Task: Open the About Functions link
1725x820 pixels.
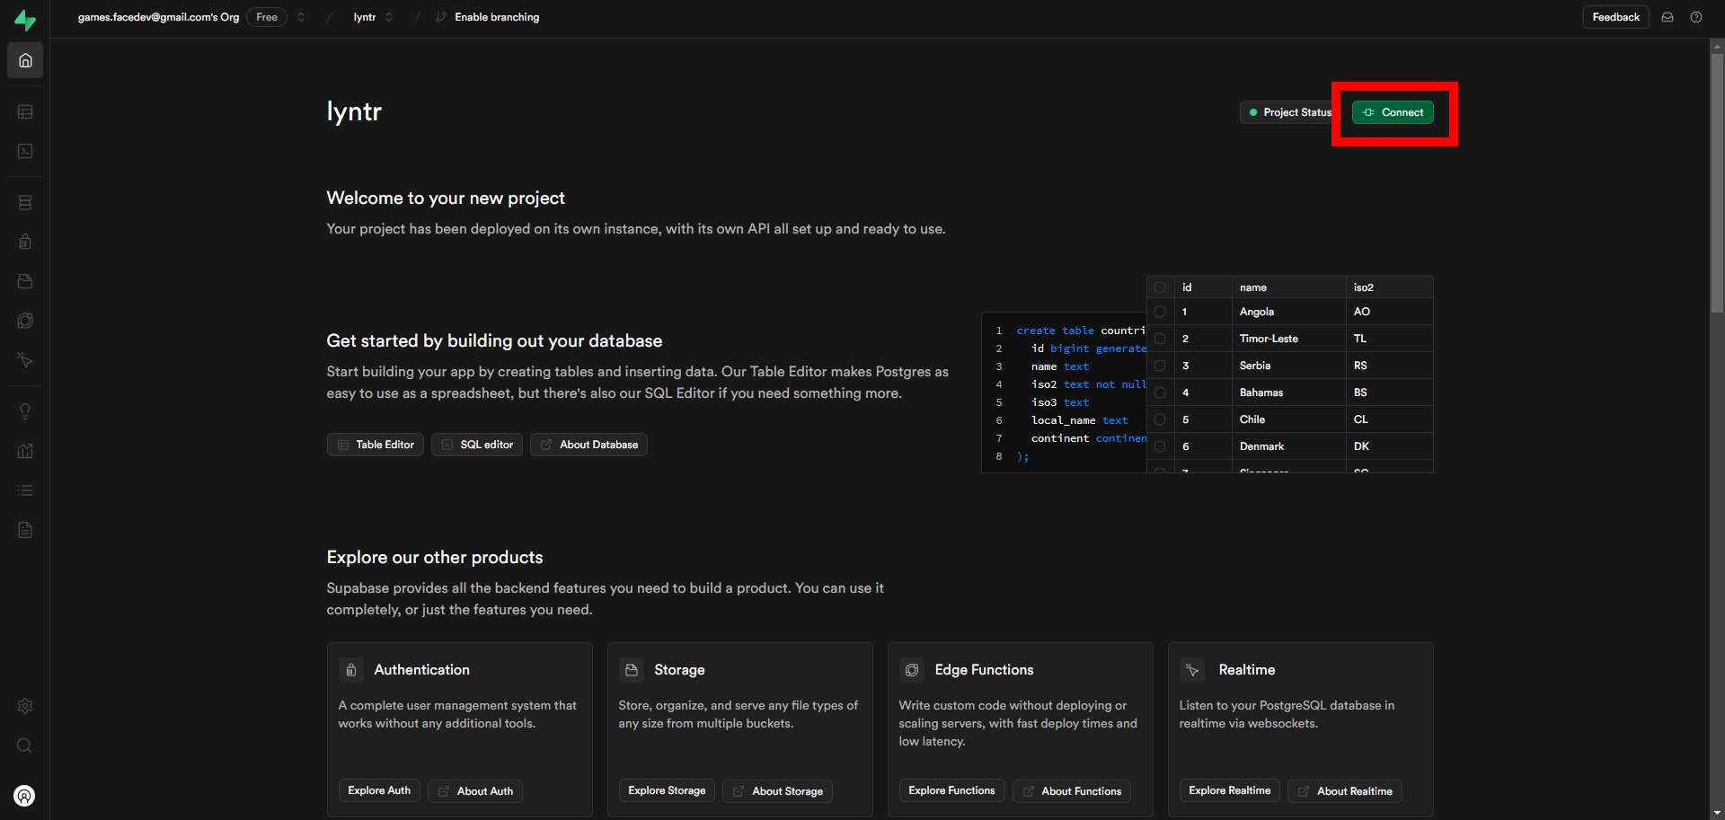Action: coord(1072,791)
